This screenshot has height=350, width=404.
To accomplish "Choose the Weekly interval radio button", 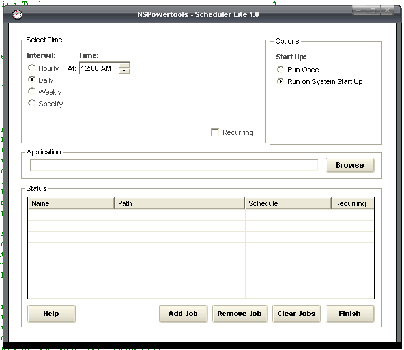I will click(32, 92).
